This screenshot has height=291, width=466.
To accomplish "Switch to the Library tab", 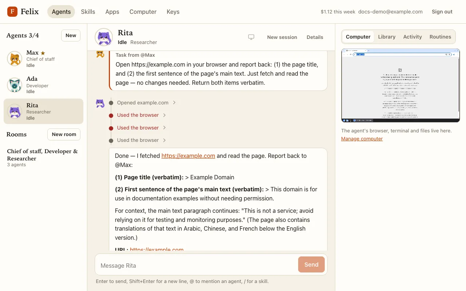I will point(387,37).
